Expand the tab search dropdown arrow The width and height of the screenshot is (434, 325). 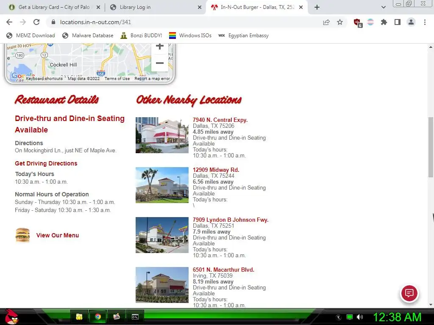(x=384, y=7)
